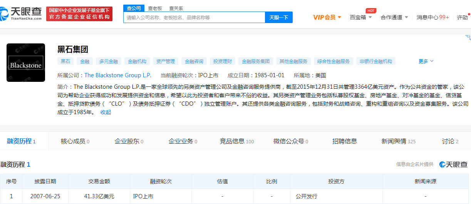This screenshot has width=471, height=204.
Task: Click the 国家中小企业发展子基金 red banner
Action: coord(79,14)
